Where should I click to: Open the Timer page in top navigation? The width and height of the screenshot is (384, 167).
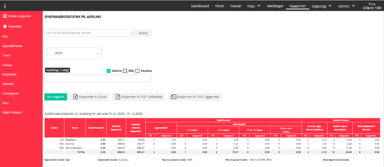pos(219,6)
